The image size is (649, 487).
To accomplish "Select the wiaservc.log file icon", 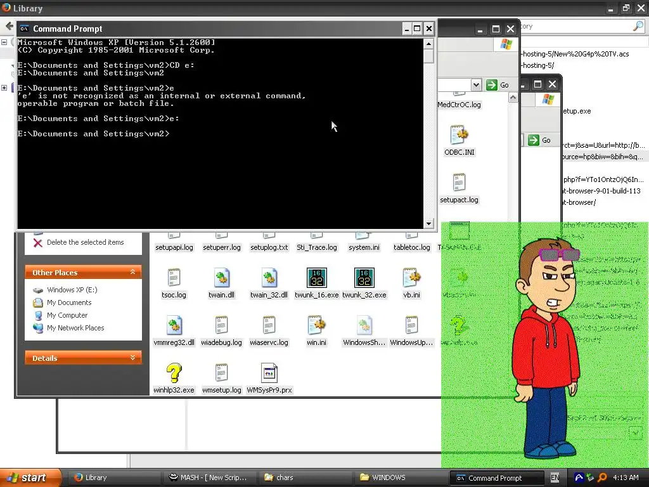I will [x=269, y=325].
